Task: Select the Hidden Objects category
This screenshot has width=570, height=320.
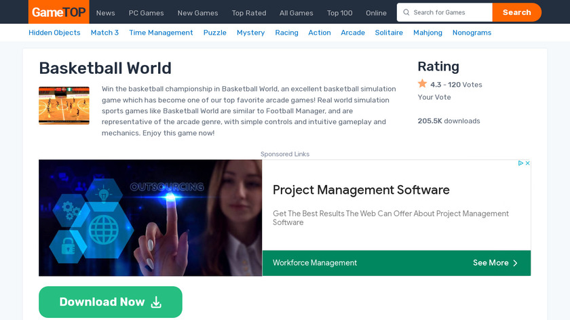Action: (54, 33)
